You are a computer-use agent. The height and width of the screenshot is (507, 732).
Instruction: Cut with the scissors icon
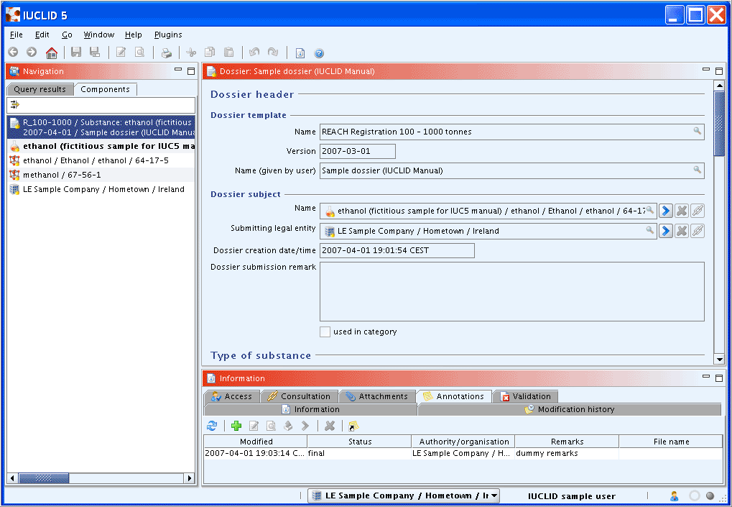(191, 52)
